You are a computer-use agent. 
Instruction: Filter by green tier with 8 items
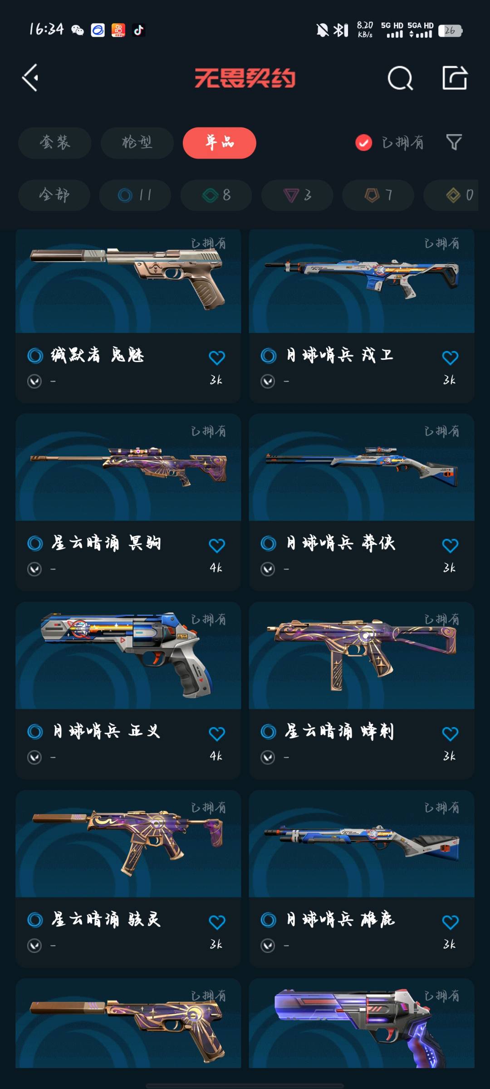pos(216,195)
